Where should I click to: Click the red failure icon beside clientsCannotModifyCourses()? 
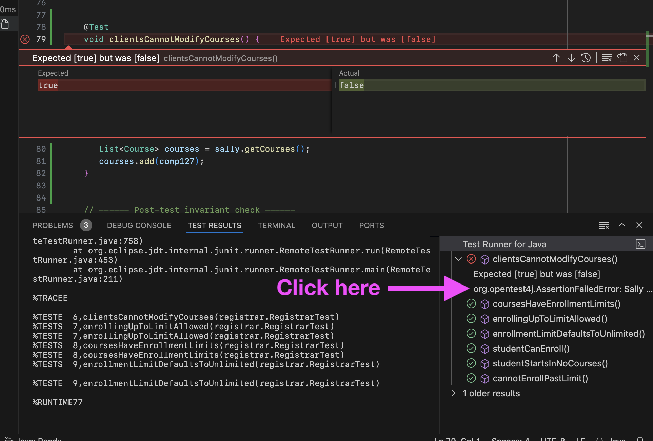(471, 259)
